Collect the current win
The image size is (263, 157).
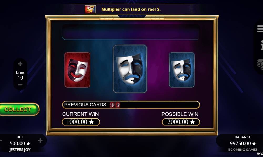pos(19,109)
